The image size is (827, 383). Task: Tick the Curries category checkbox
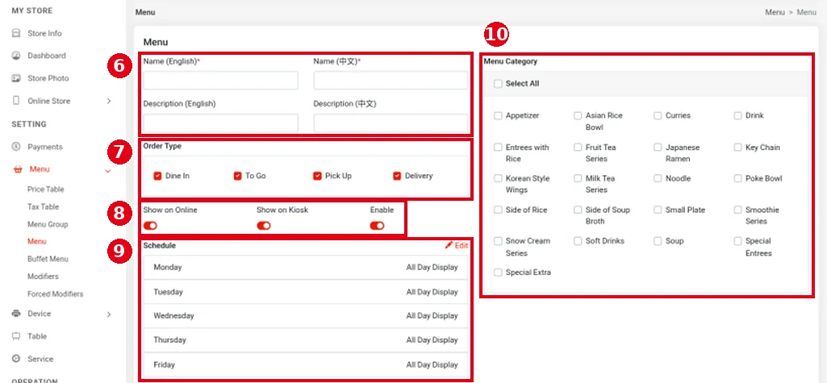pos(658,116)
